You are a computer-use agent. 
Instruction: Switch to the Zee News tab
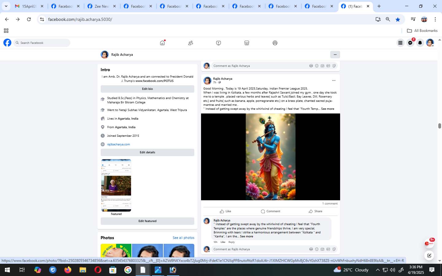(x=102, y=6)
